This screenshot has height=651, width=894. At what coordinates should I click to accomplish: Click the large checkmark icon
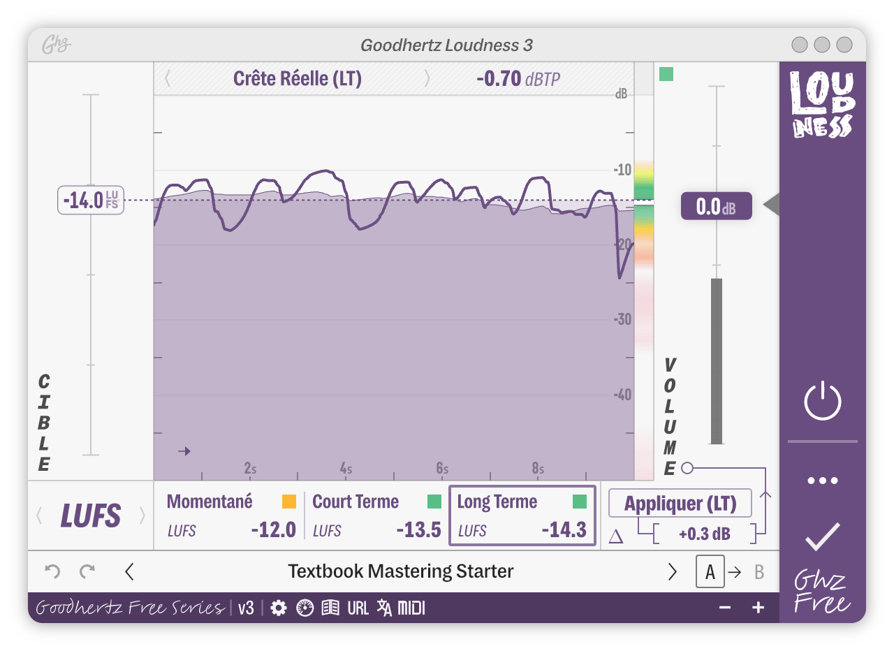coord(822,536)
